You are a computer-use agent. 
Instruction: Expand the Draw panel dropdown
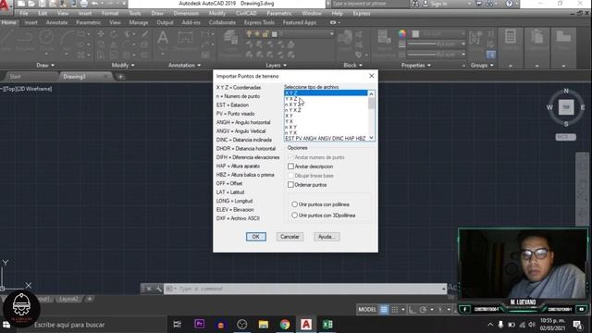45,65
